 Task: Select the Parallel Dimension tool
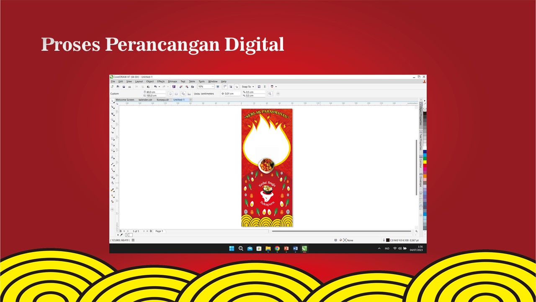(x=112, y=164)
